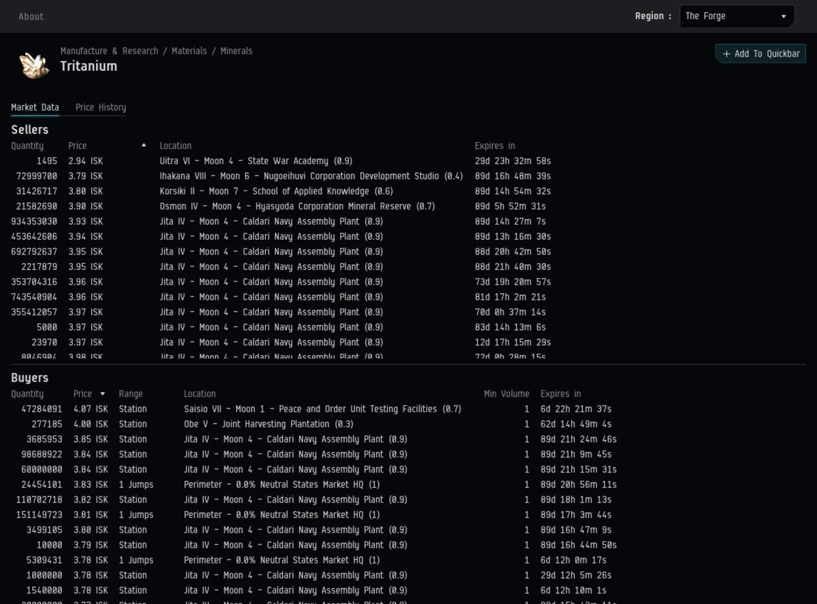Open the Materials breadcrumb link

189,51
